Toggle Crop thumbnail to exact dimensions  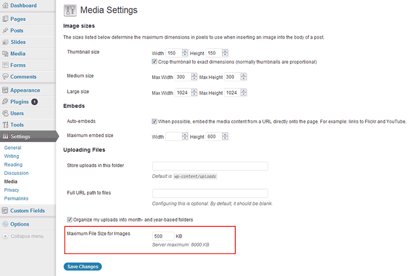pos(155,62)
